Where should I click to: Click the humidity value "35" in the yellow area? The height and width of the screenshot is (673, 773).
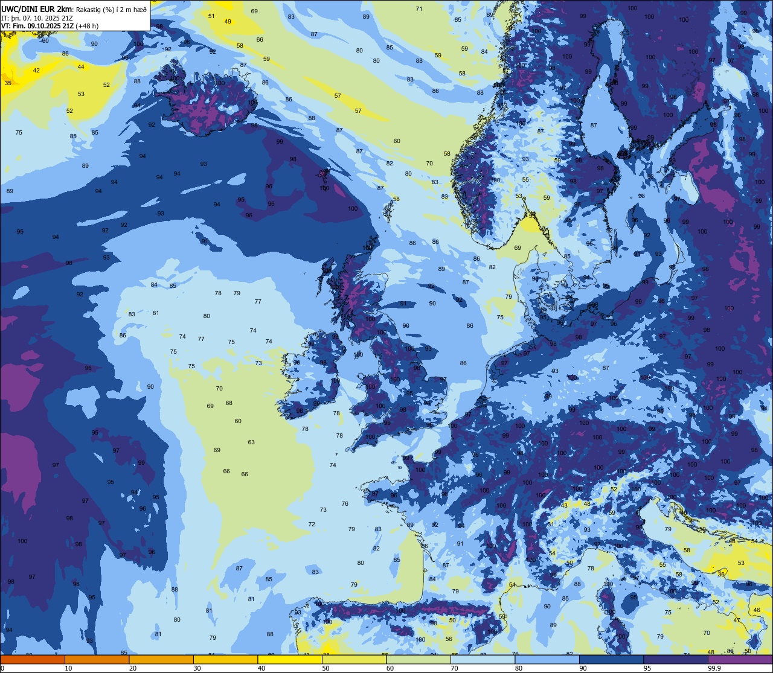point(8,83)
